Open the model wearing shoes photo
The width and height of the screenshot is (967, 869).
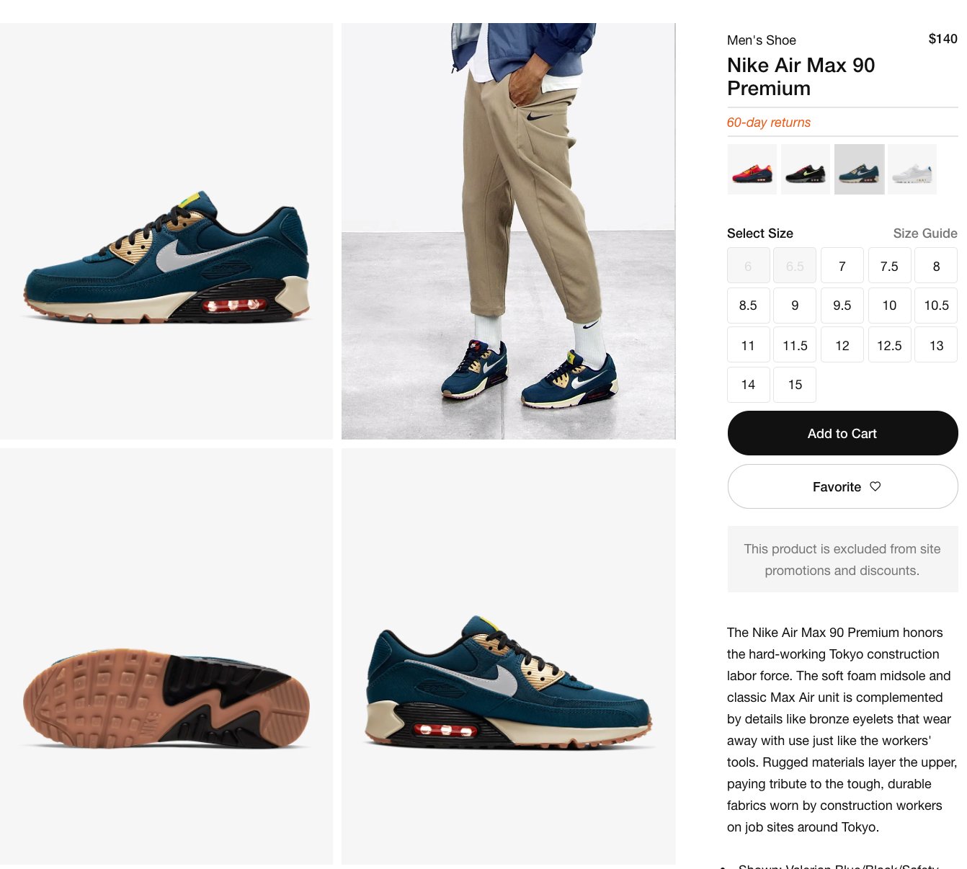508,231
